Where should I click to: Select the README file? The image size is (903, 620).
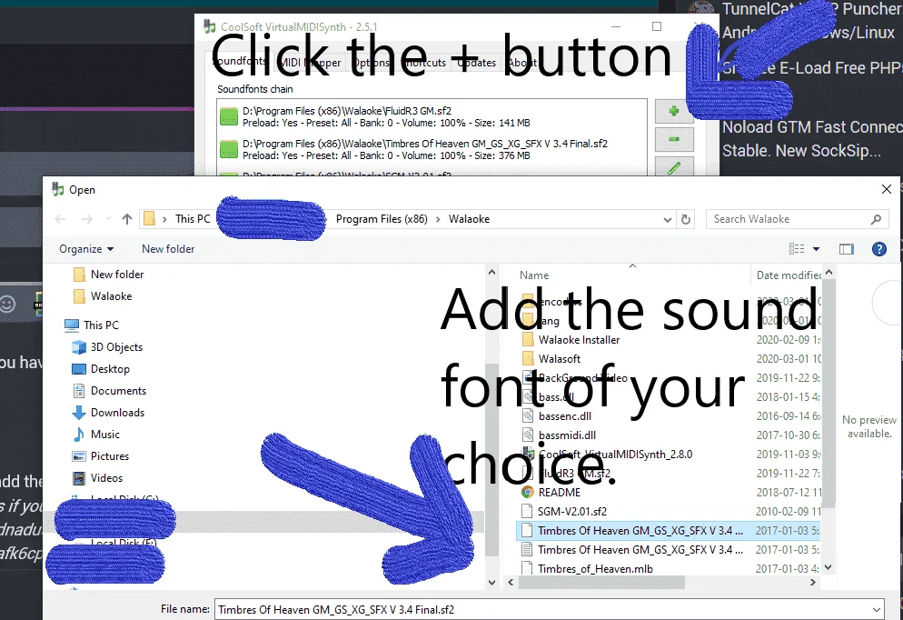click(551, 492)
